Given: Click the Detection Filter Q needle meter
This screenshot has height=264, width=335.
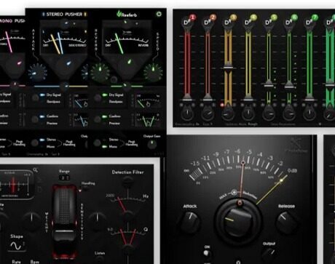Looking at the screenshot, I should [127, 236].
